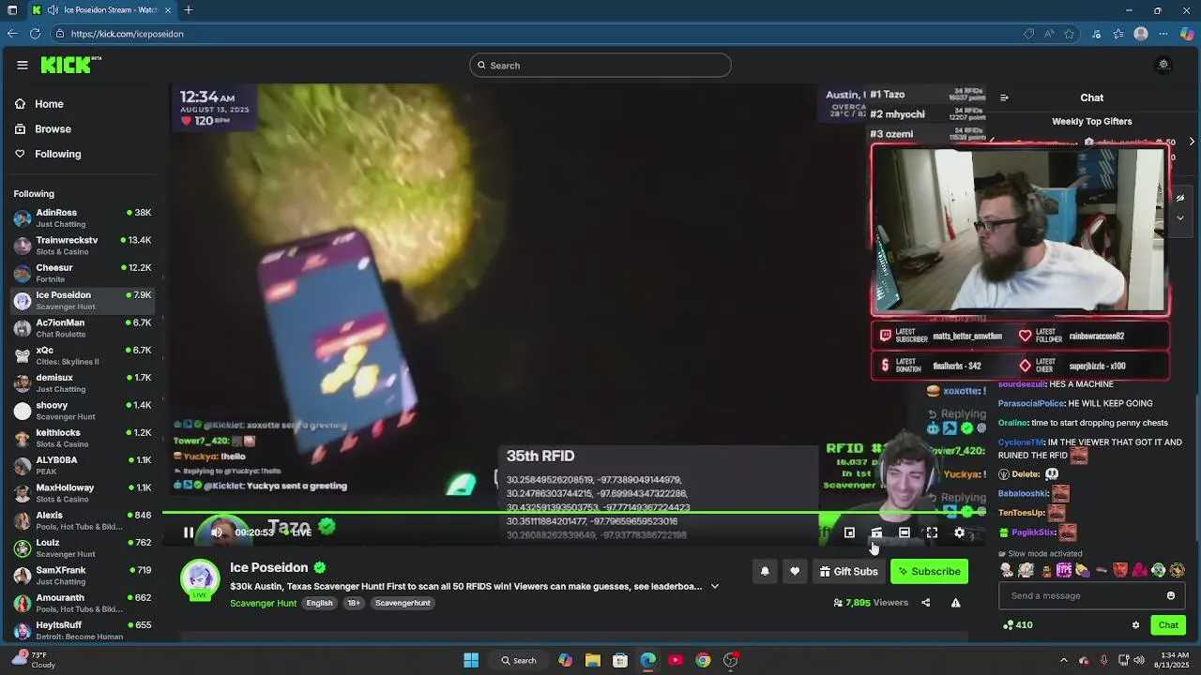Click the Scavengerhunt tag

tap(403, 603)
